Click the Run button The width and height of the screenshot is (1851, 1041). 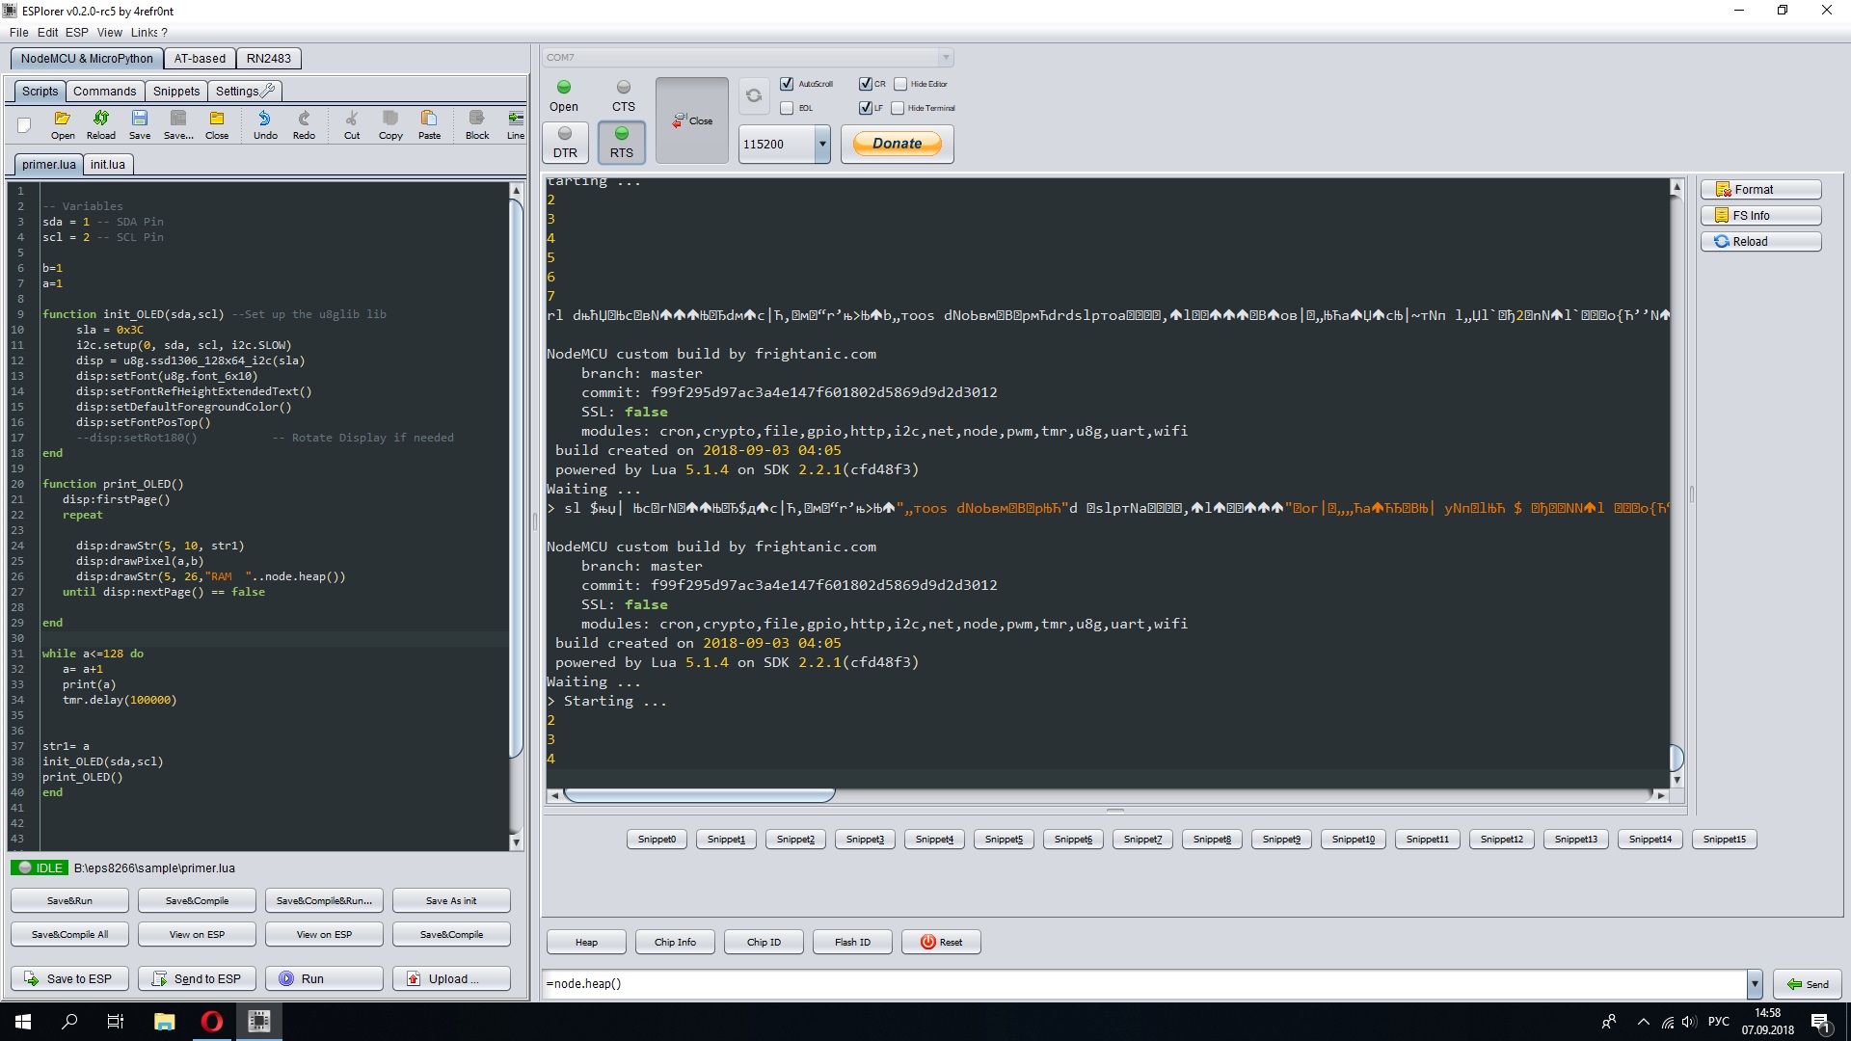324,979
